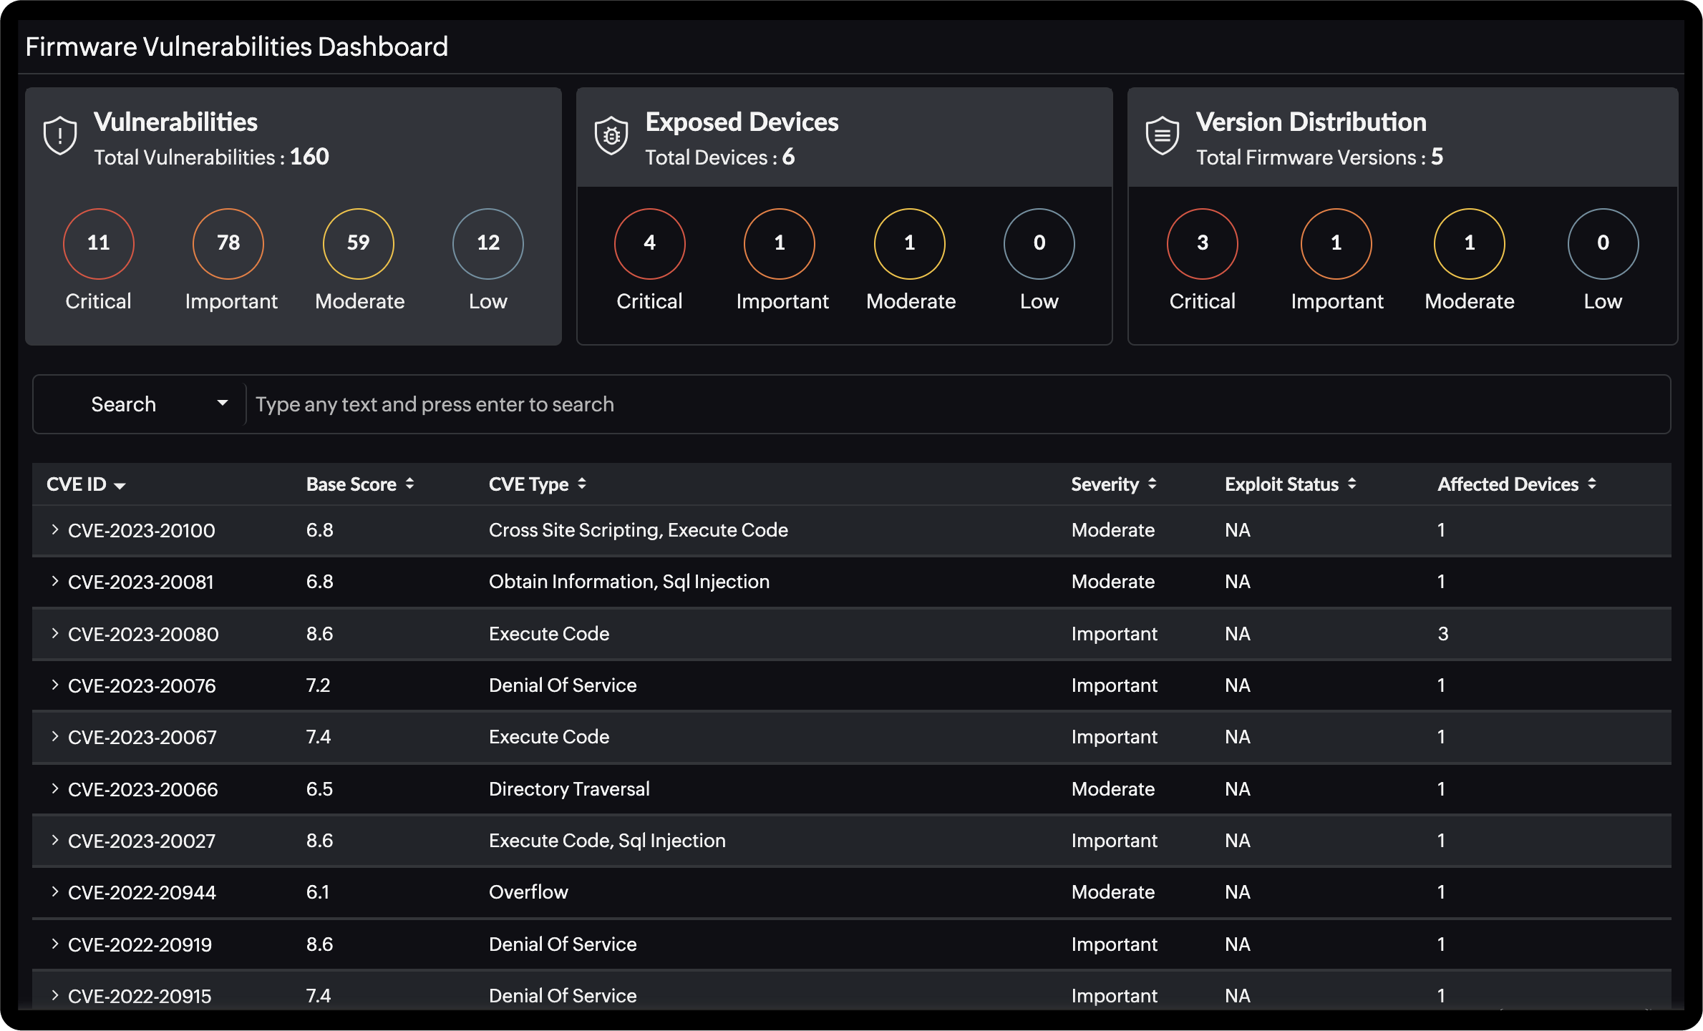Select the Critical vulnerabilities count circle showing 11

pos(98,243)
